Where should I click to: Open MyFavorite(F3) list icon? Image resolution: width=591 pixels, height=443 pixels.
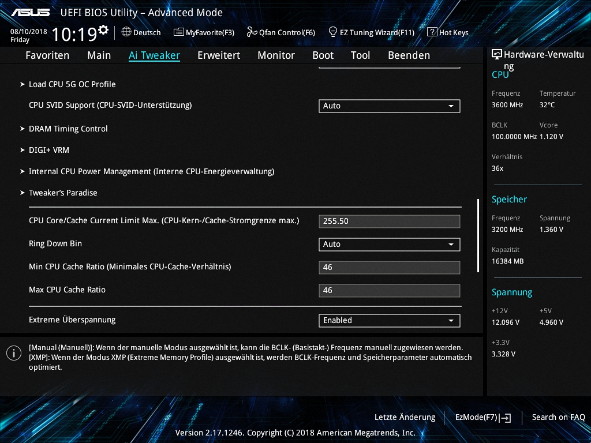[179, 32]
